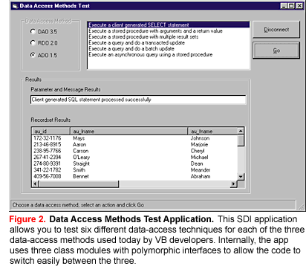Click the recordset scroll down arrow
Image resolution: width=306 pixels, height=269 pixels.
tap(241, 177)
